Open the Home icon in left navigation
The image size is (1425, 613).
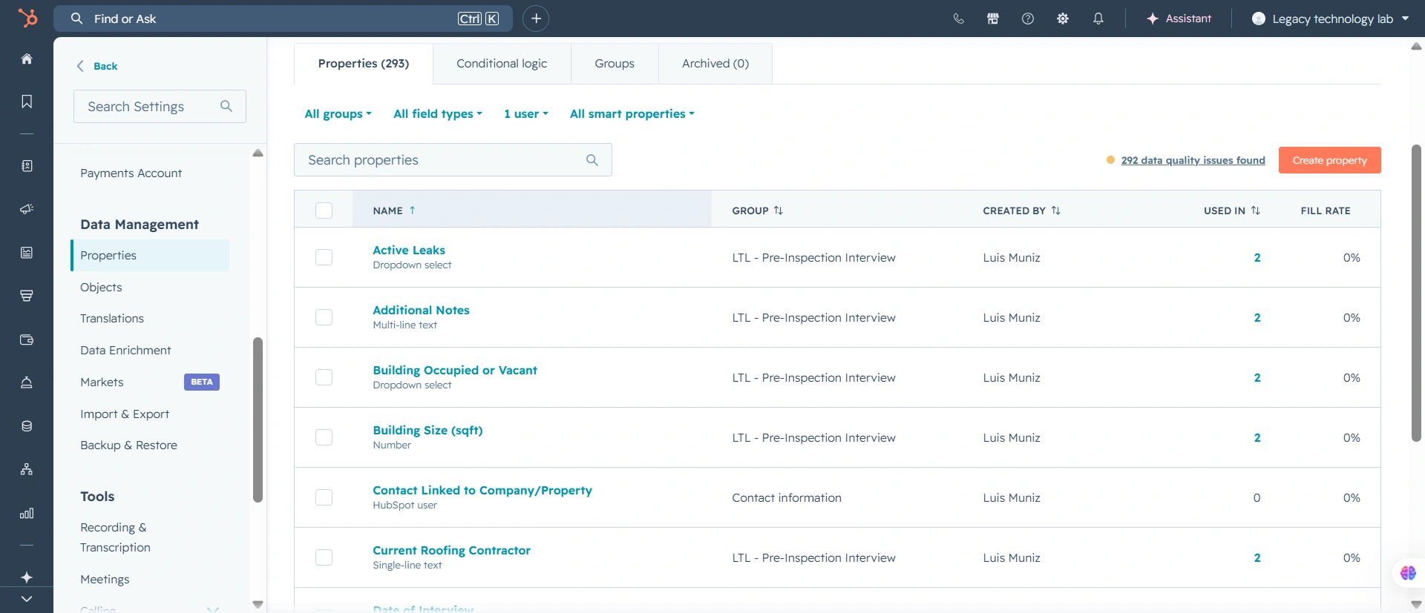coord(27,59)
